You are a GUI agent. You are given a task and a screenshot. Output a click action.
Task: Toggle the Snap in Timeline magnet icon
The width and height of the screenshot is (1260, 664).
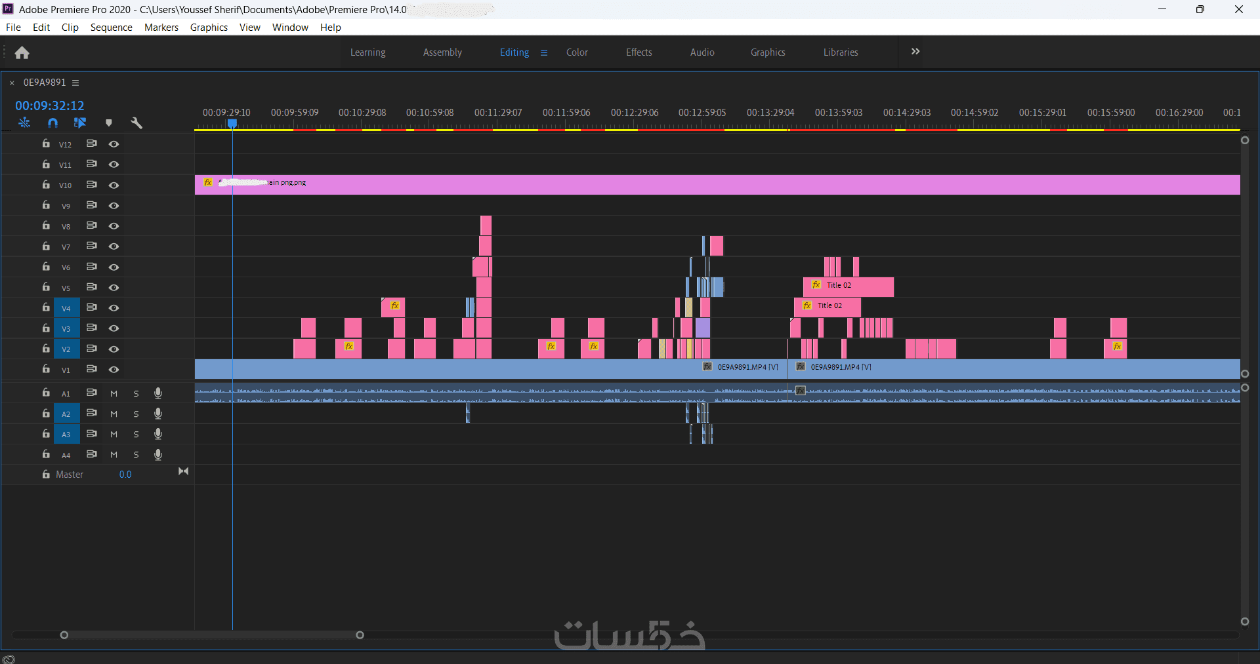tap(53, 123)
